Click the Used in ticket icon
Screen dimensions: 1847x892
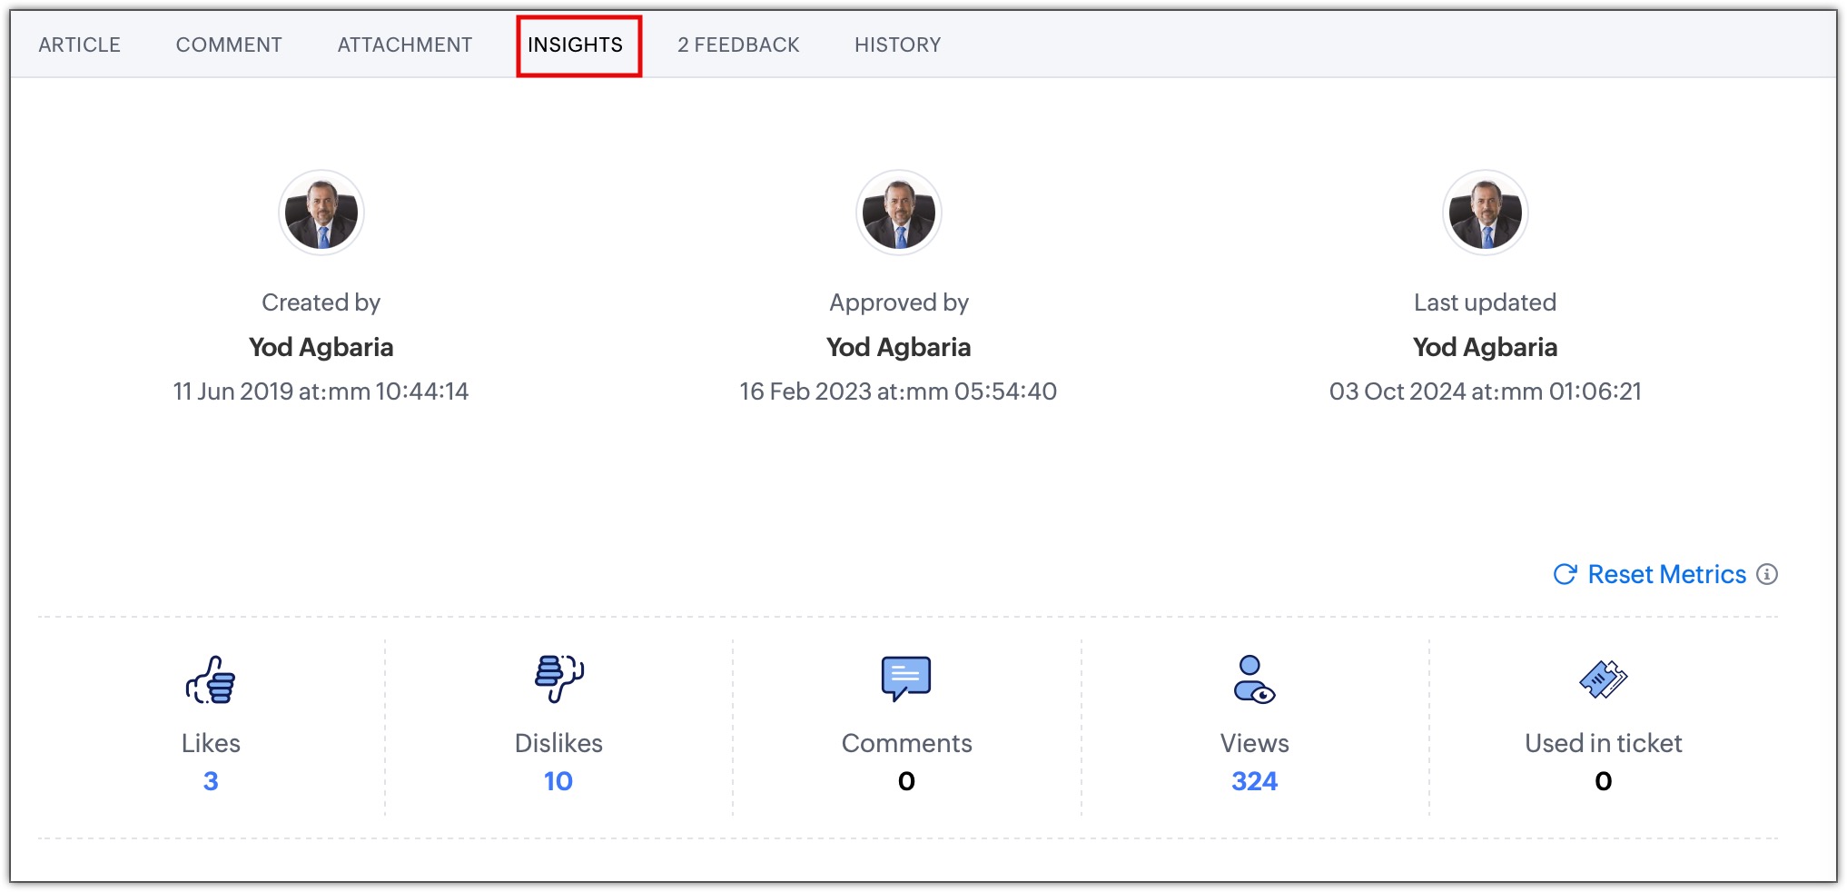point(1603,679)
